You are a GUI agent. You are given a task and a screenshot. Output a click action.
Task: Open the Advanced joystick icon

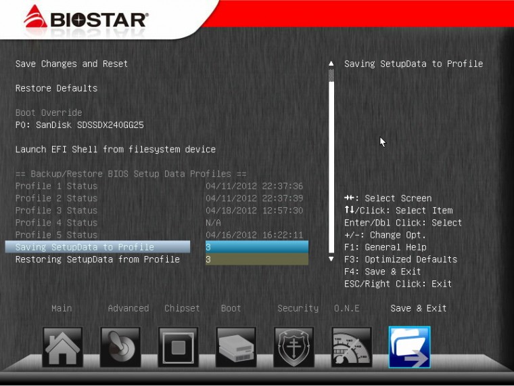pyautogui.click(x=120, y=347)
